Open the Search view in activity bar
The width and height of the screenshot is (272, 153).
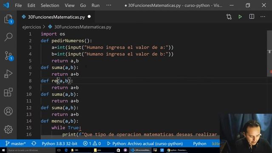pyautogui.click(x=8, y=37)
